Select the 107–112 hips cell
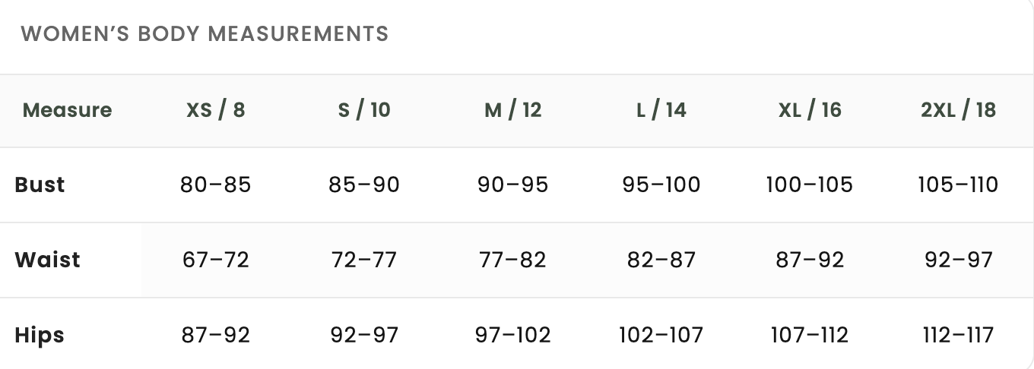 tap(810, 335)
